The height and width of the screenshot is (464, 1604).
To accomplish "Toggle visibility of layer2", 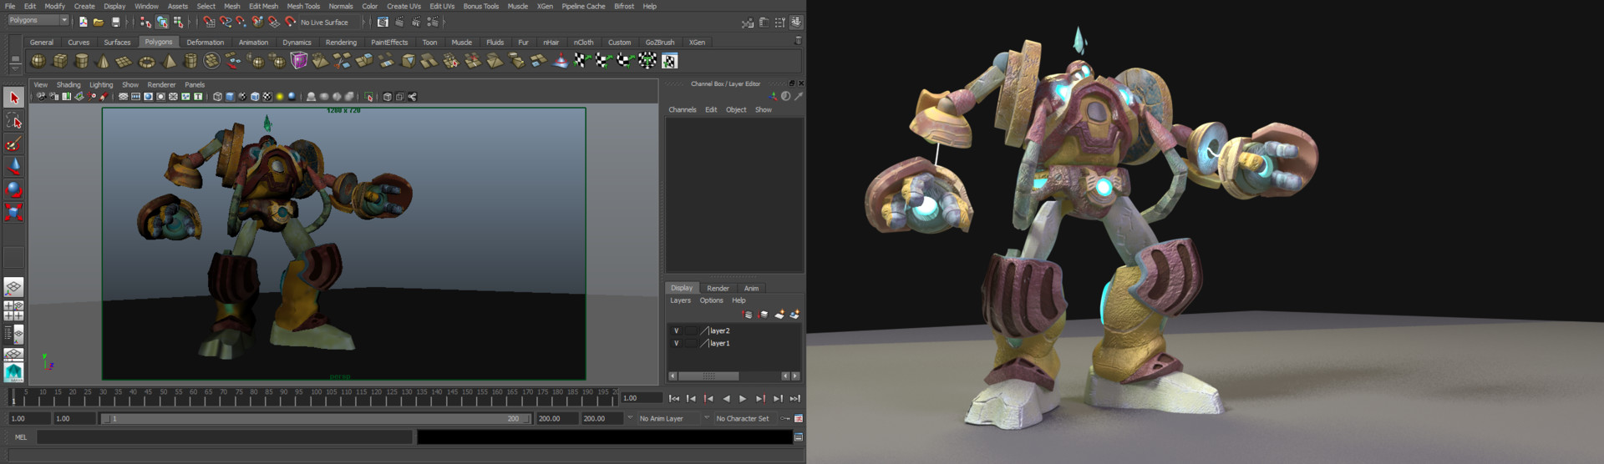I will coord(676,331).
